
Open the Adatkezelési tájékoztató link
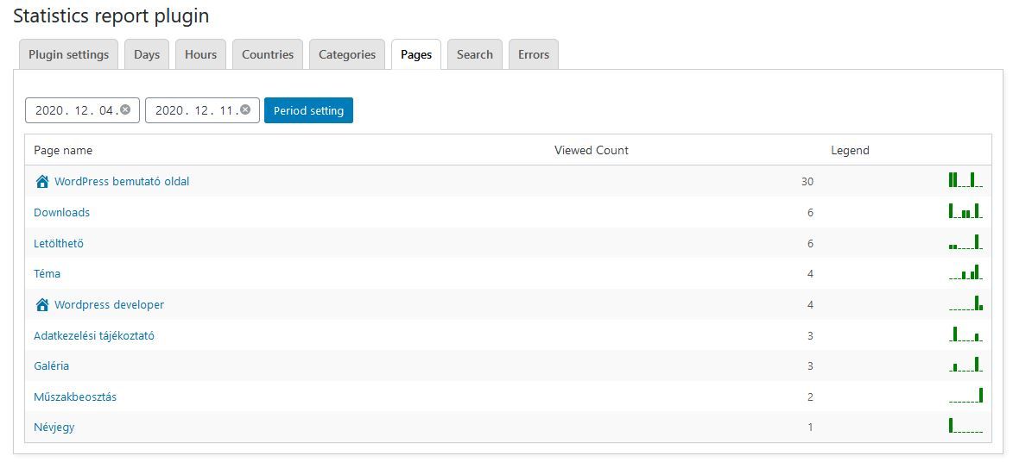click(x=94, y=335)
